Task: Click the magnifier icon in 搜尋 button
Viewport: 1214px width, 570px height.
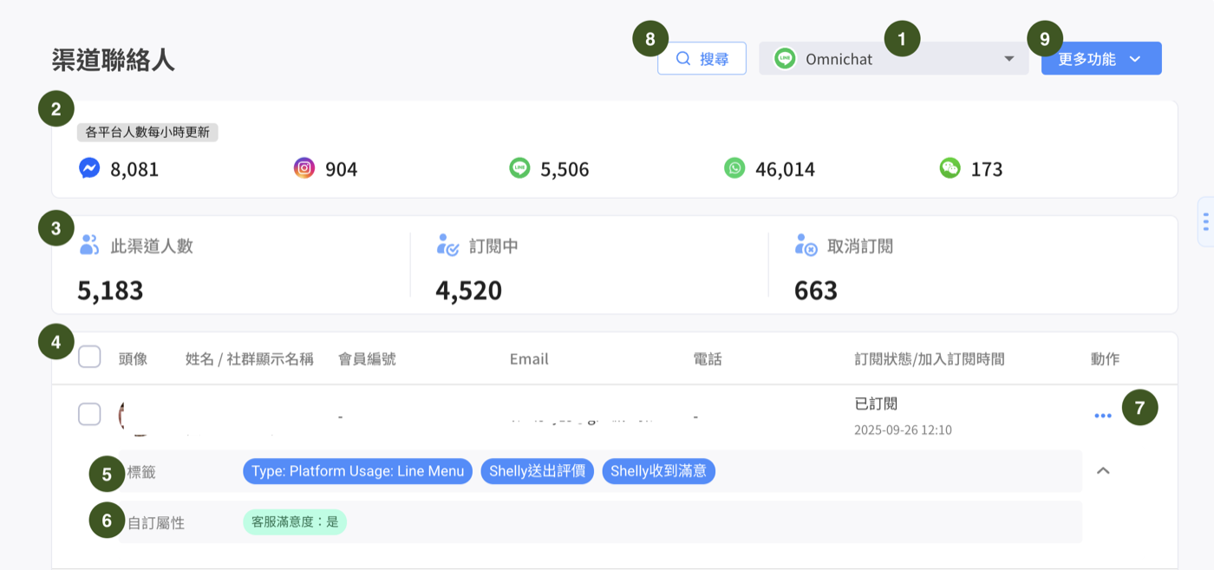Action: pyautogui.click(x=683, y=59)
